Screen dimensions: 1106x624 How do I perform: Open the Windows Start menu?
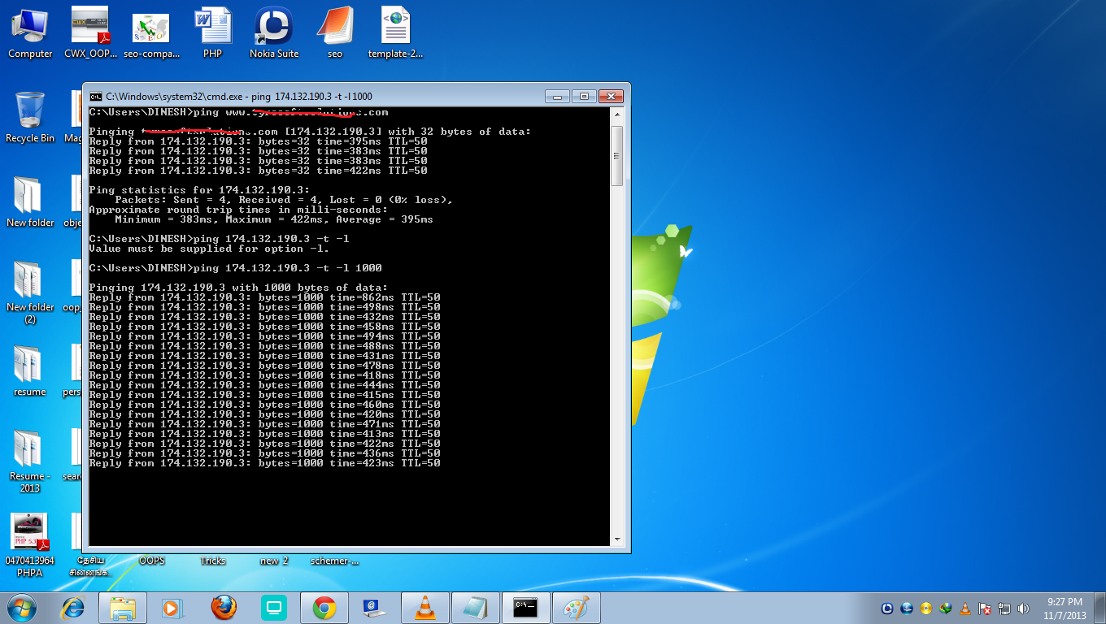click(x=22, y=607)
